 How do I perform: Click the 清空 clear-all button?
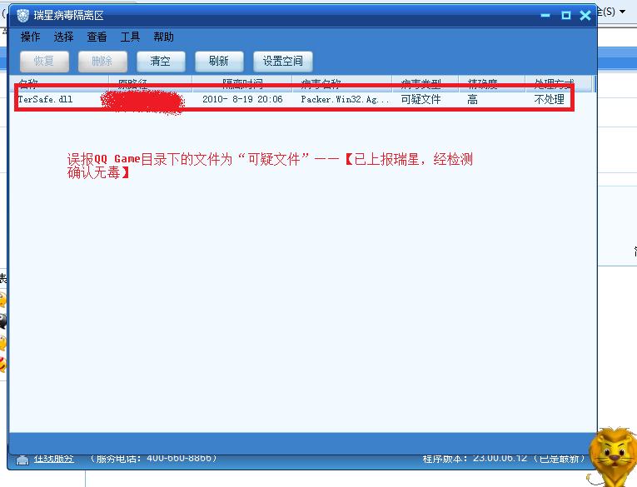161,62
